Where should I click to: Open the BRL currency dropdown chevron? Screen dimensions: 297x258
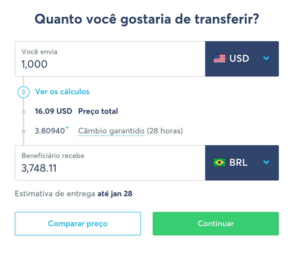click(266, 162)
